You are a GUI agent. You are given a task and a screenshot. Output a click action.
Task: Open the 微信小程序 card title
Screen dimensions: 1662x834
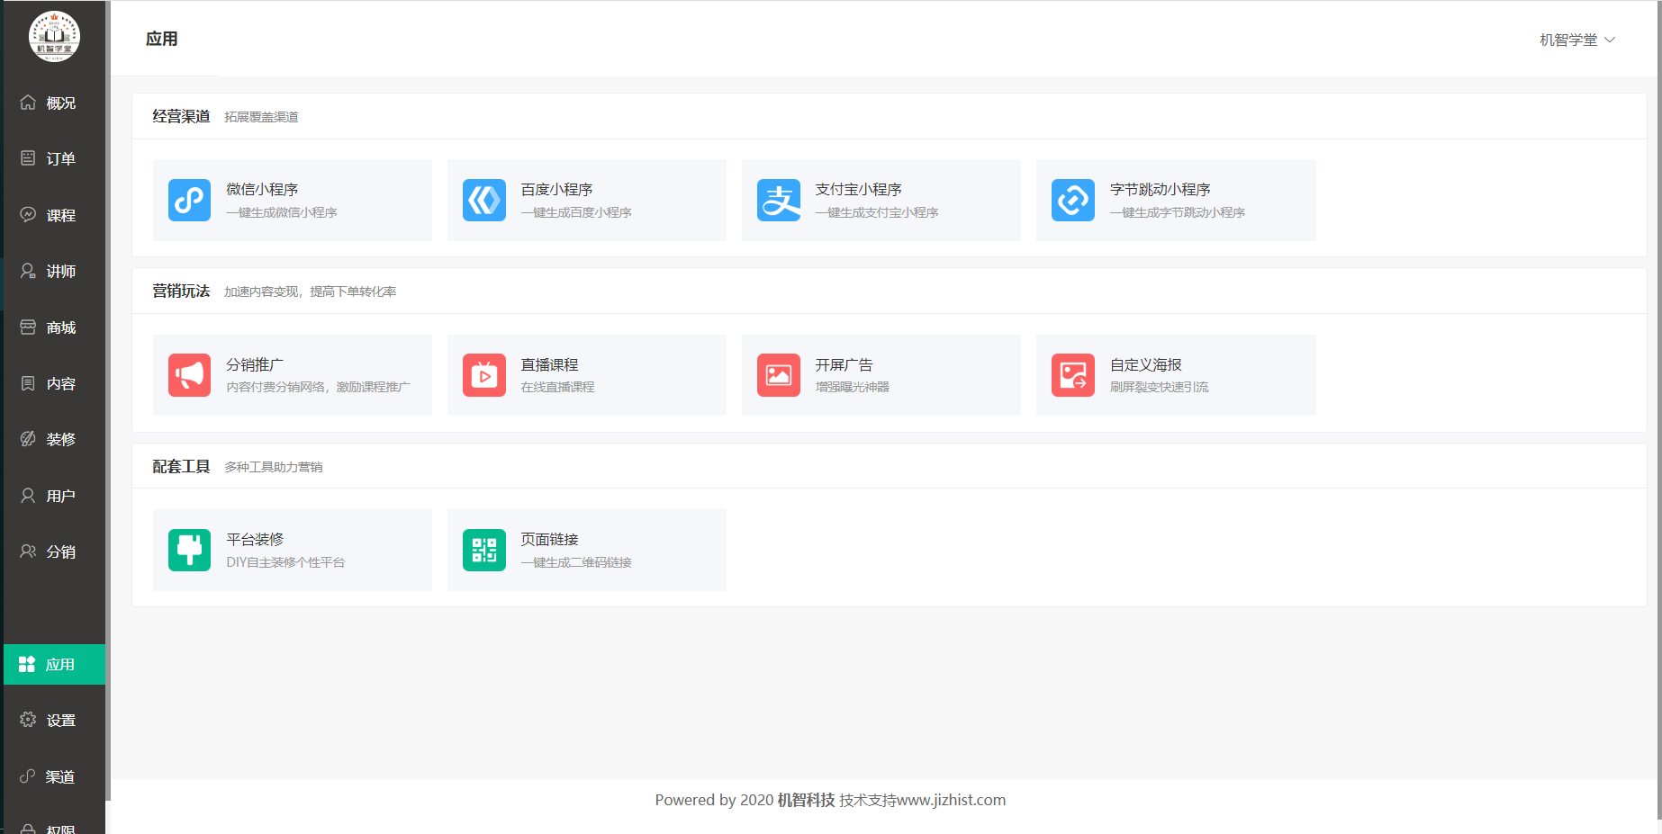(262, 189)
